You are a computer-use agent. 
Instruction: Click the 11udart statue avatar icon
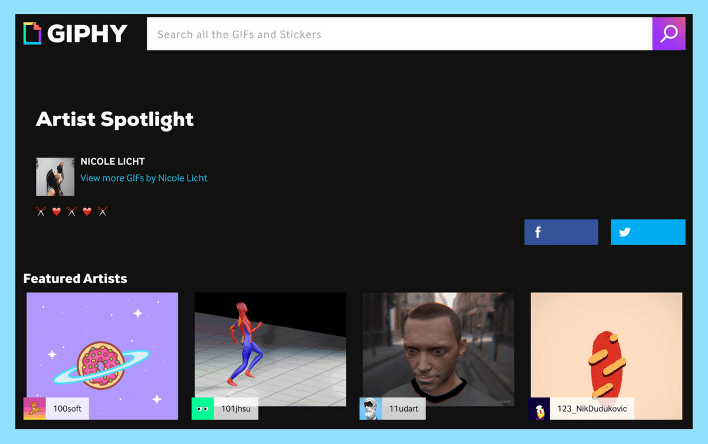point(371,409)
